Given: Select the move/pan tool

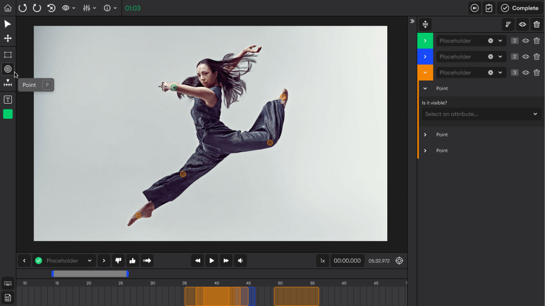Looking at the screenshot, I should (8, 38).
